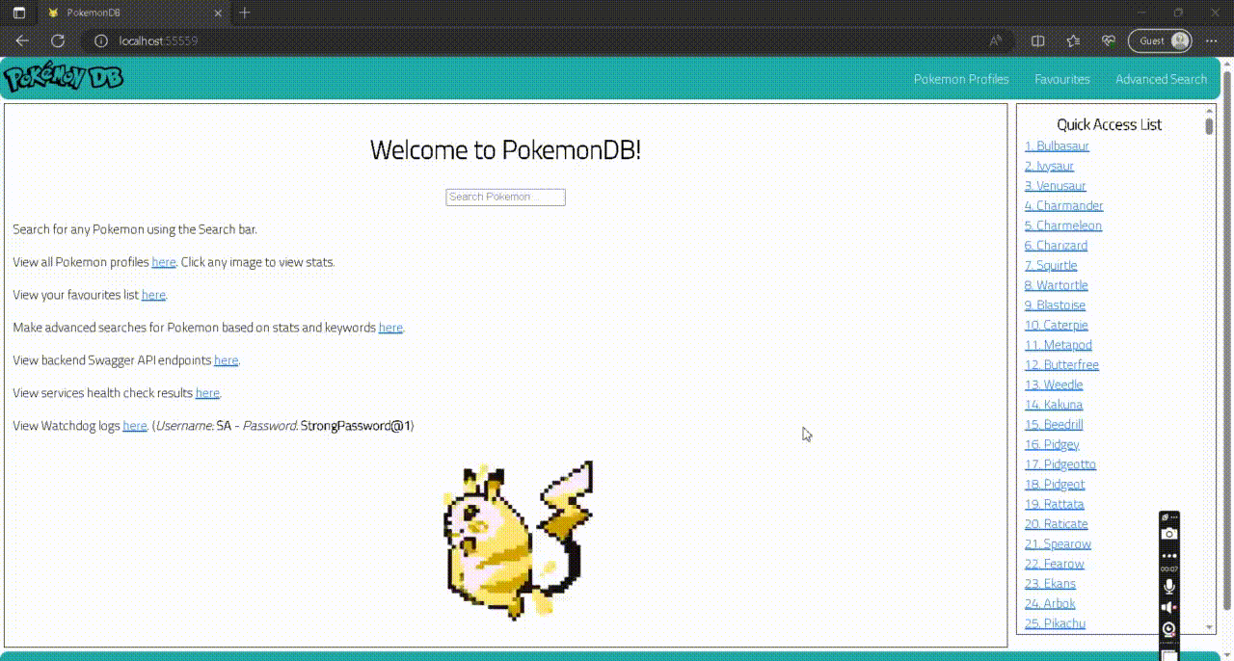
Task: Open browser settings and more menu
Action: [1213, 40]
